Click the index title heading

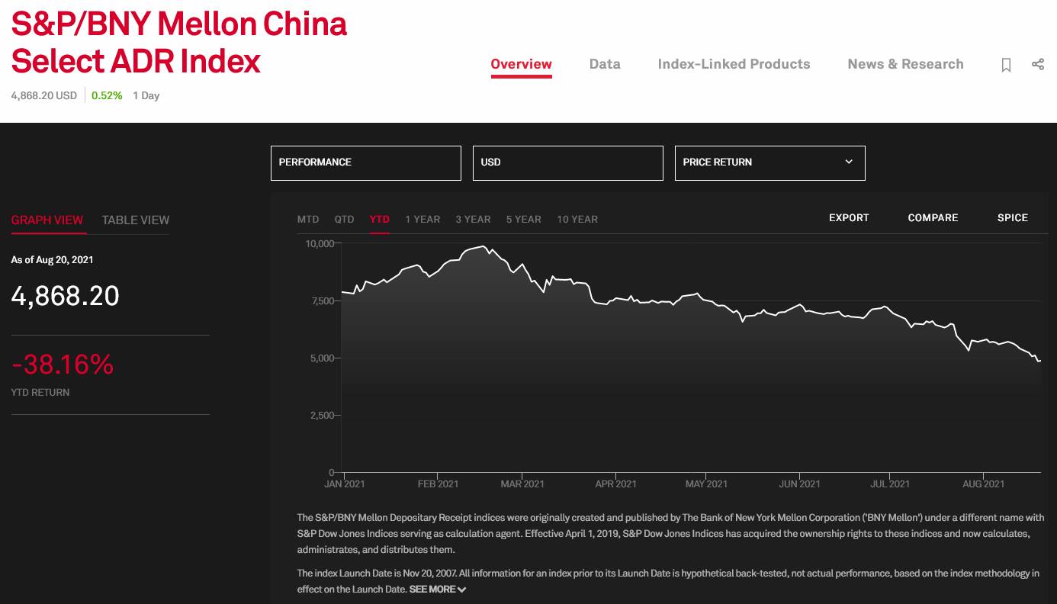[179, 43]
